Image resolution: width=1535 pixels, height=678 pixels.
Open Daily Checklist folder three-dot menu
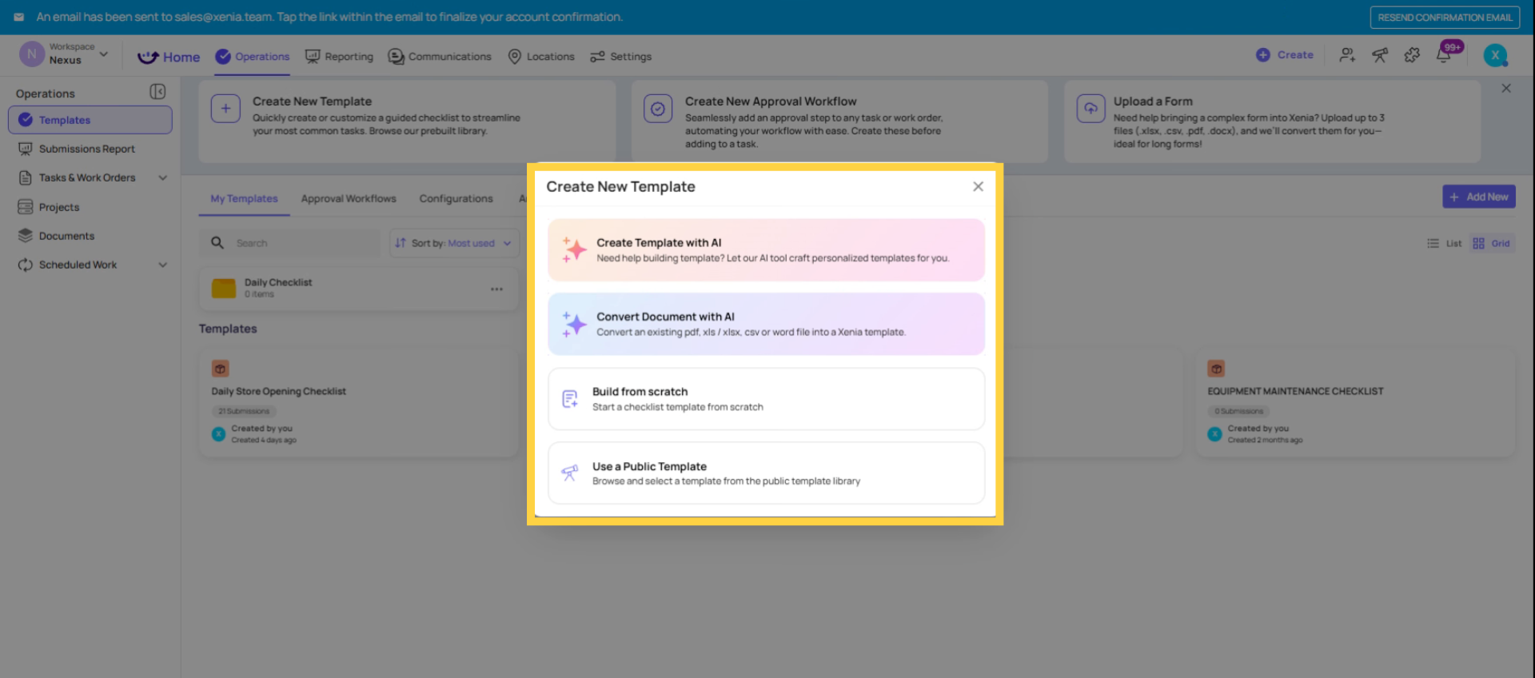[496, 289]
